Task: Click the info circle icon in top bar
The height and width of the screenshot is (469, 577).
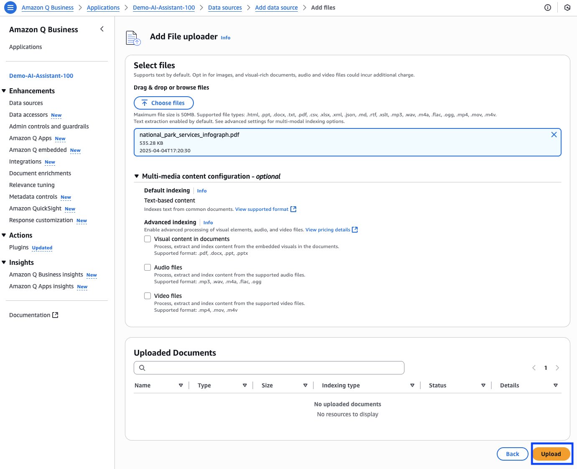Action: (x=548, y=8)
